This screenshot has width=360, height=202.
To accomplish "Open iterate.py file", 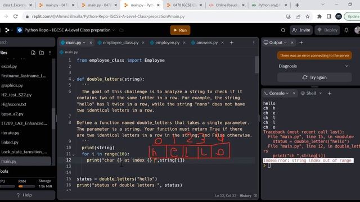I will (10, 133).
